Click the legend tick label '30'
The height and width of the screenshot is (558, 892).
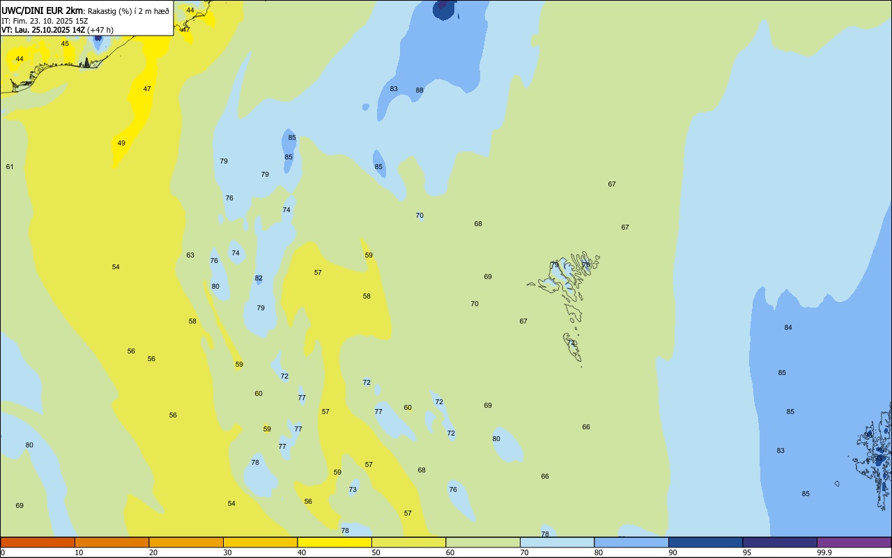(x=227, y=552)
